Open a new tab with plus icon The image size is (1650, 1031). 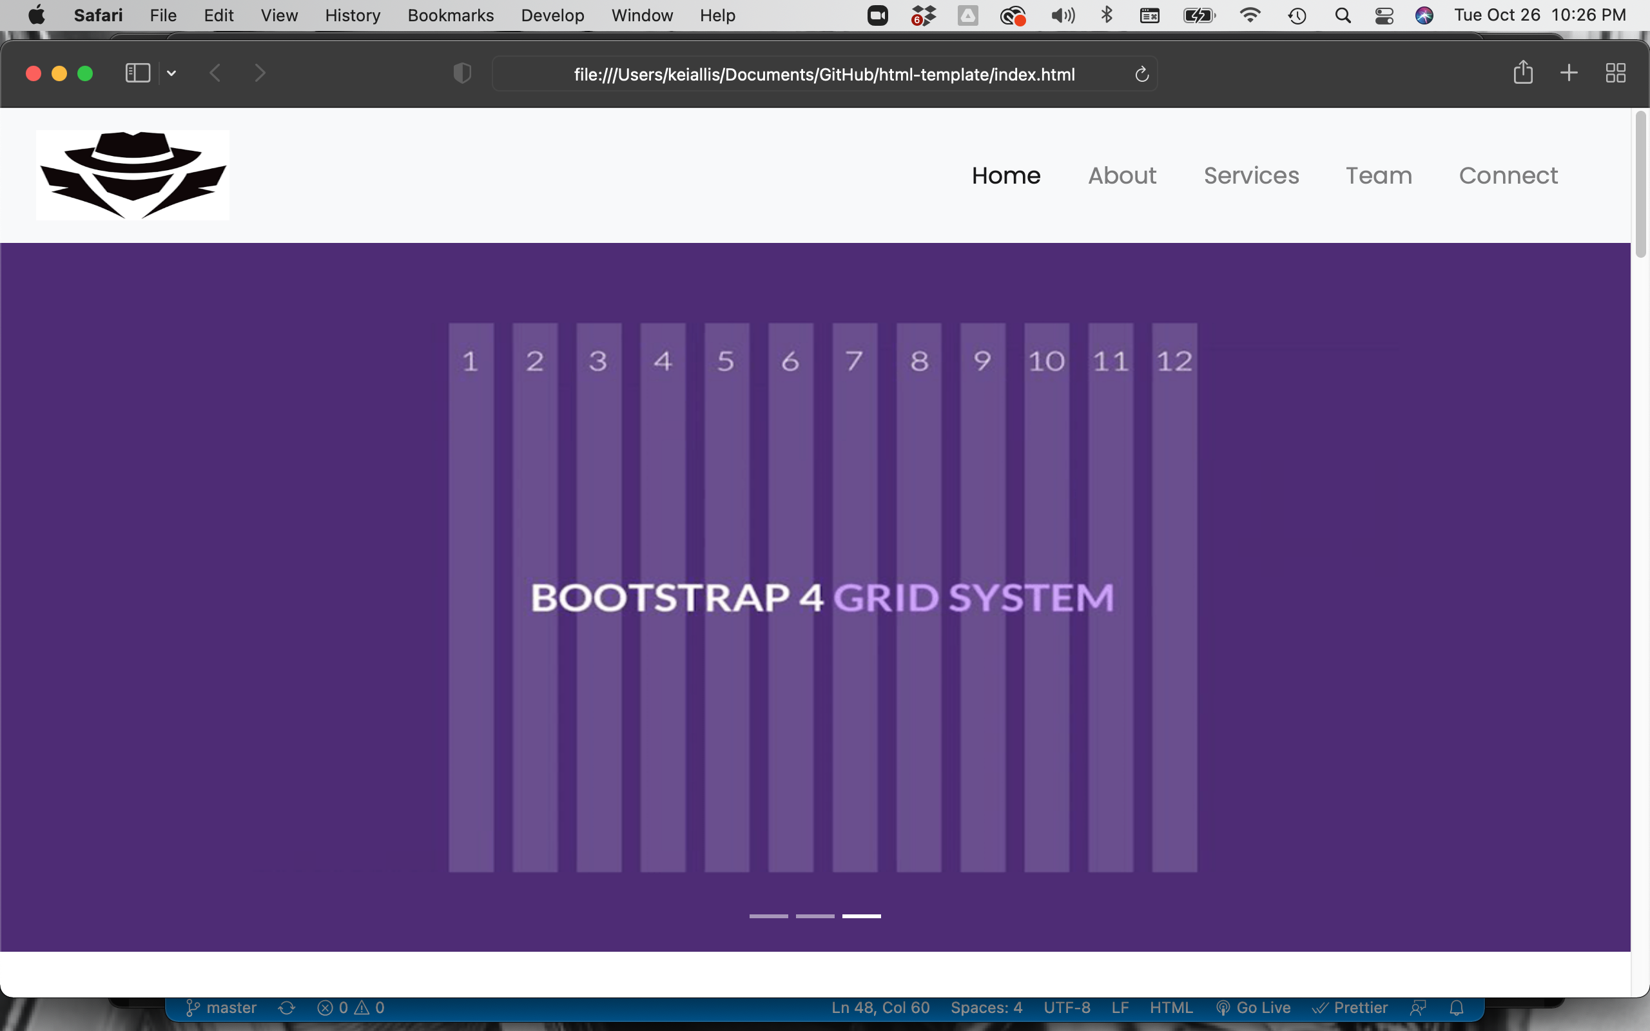pyautogui.click(x=1568, y=72)
